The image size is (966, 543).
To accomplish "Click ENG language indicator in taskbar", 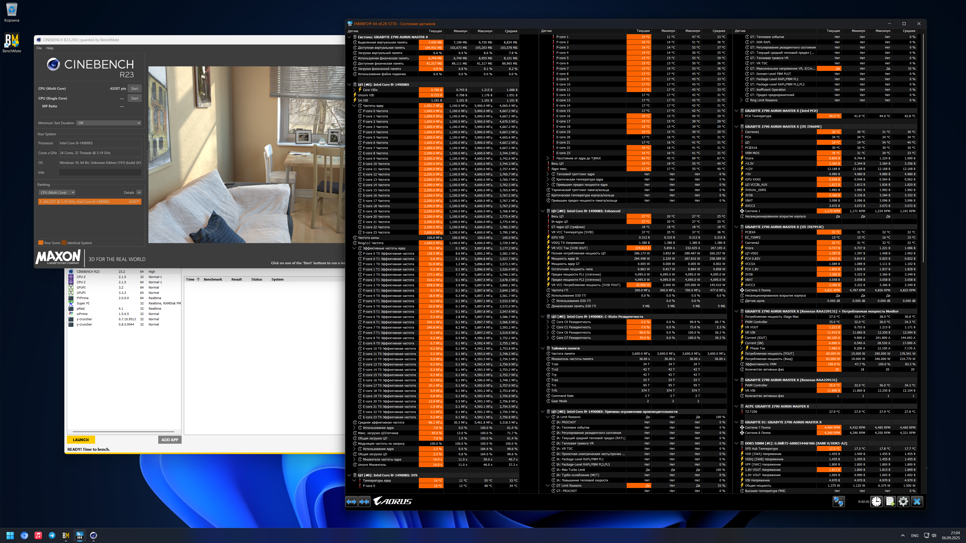I will click(915, 535).
